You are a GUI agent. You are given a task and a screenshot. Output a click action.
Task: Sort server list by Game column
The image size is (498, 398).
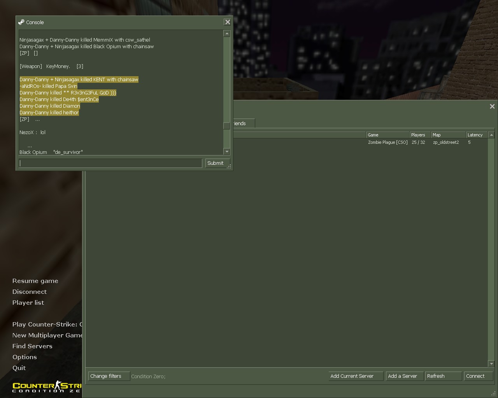pyautogui.click(x=387, y=135)
